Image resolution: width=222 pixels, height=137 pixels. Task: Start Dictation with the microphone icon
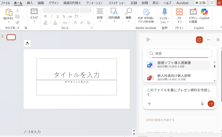165,12
